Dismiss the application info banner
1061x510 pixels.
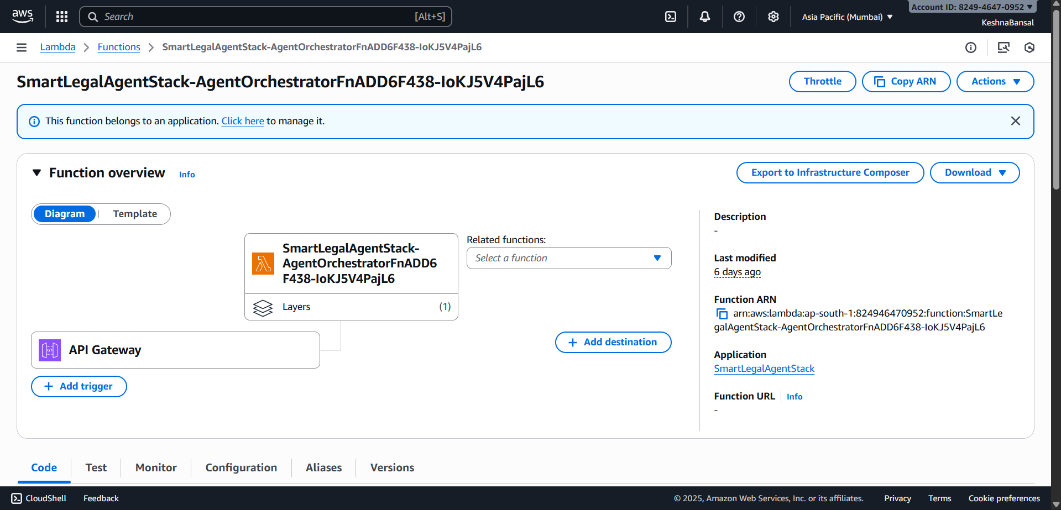[1016, 121]
